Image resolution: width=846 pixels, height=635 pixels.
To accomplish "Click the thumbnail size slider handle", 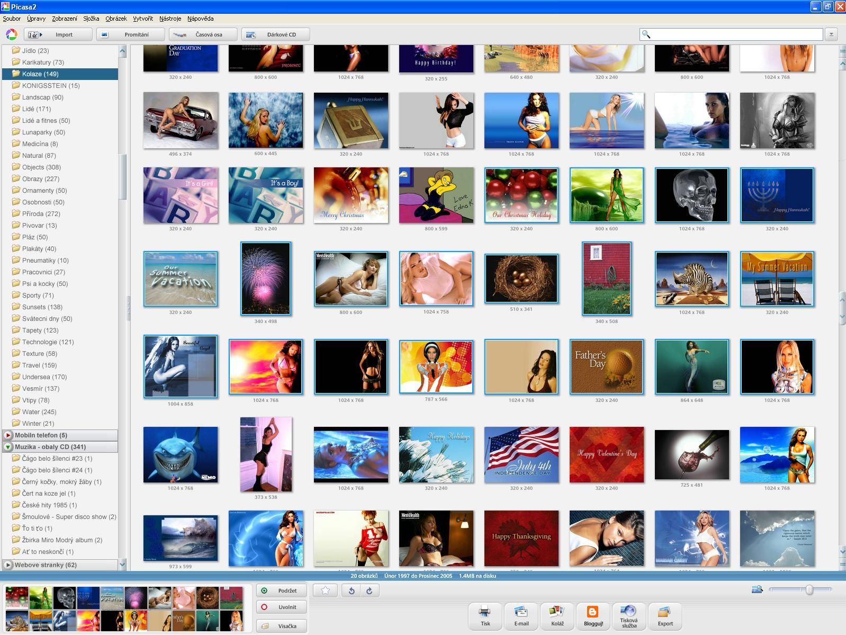I will coord(809,589).
